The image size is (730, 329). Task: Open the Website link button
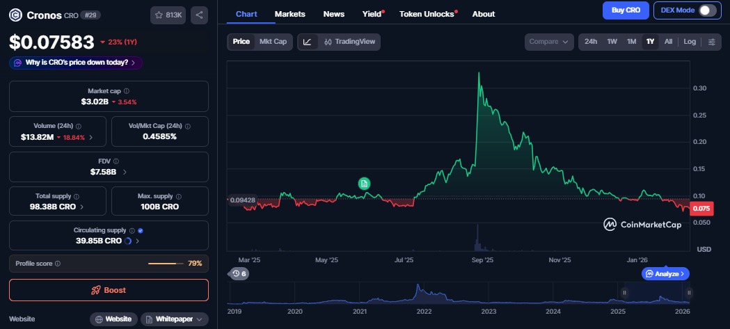coord(113,319)
